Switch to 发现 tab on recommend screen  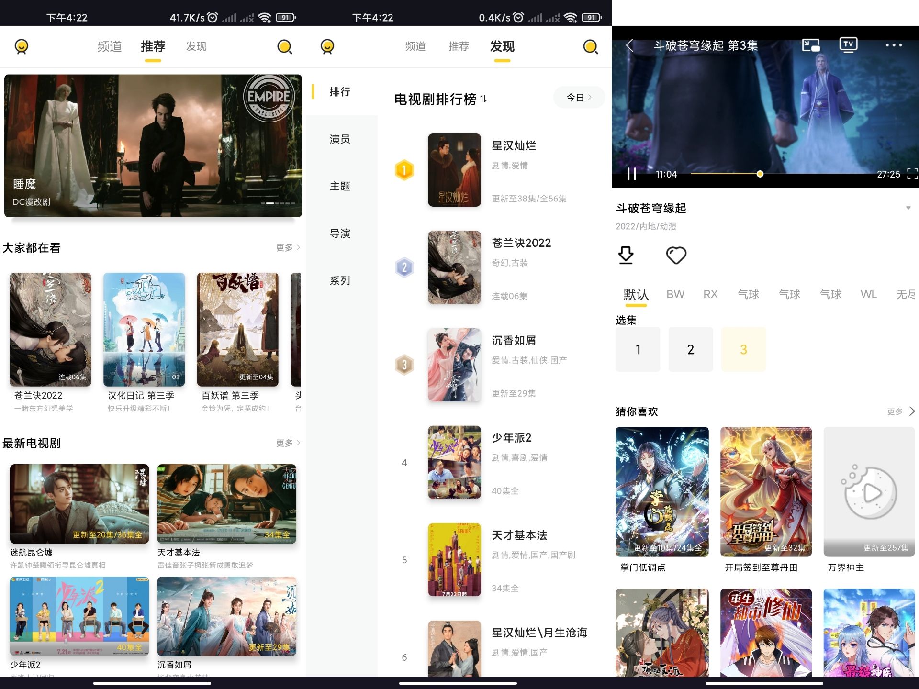point(196,46)
